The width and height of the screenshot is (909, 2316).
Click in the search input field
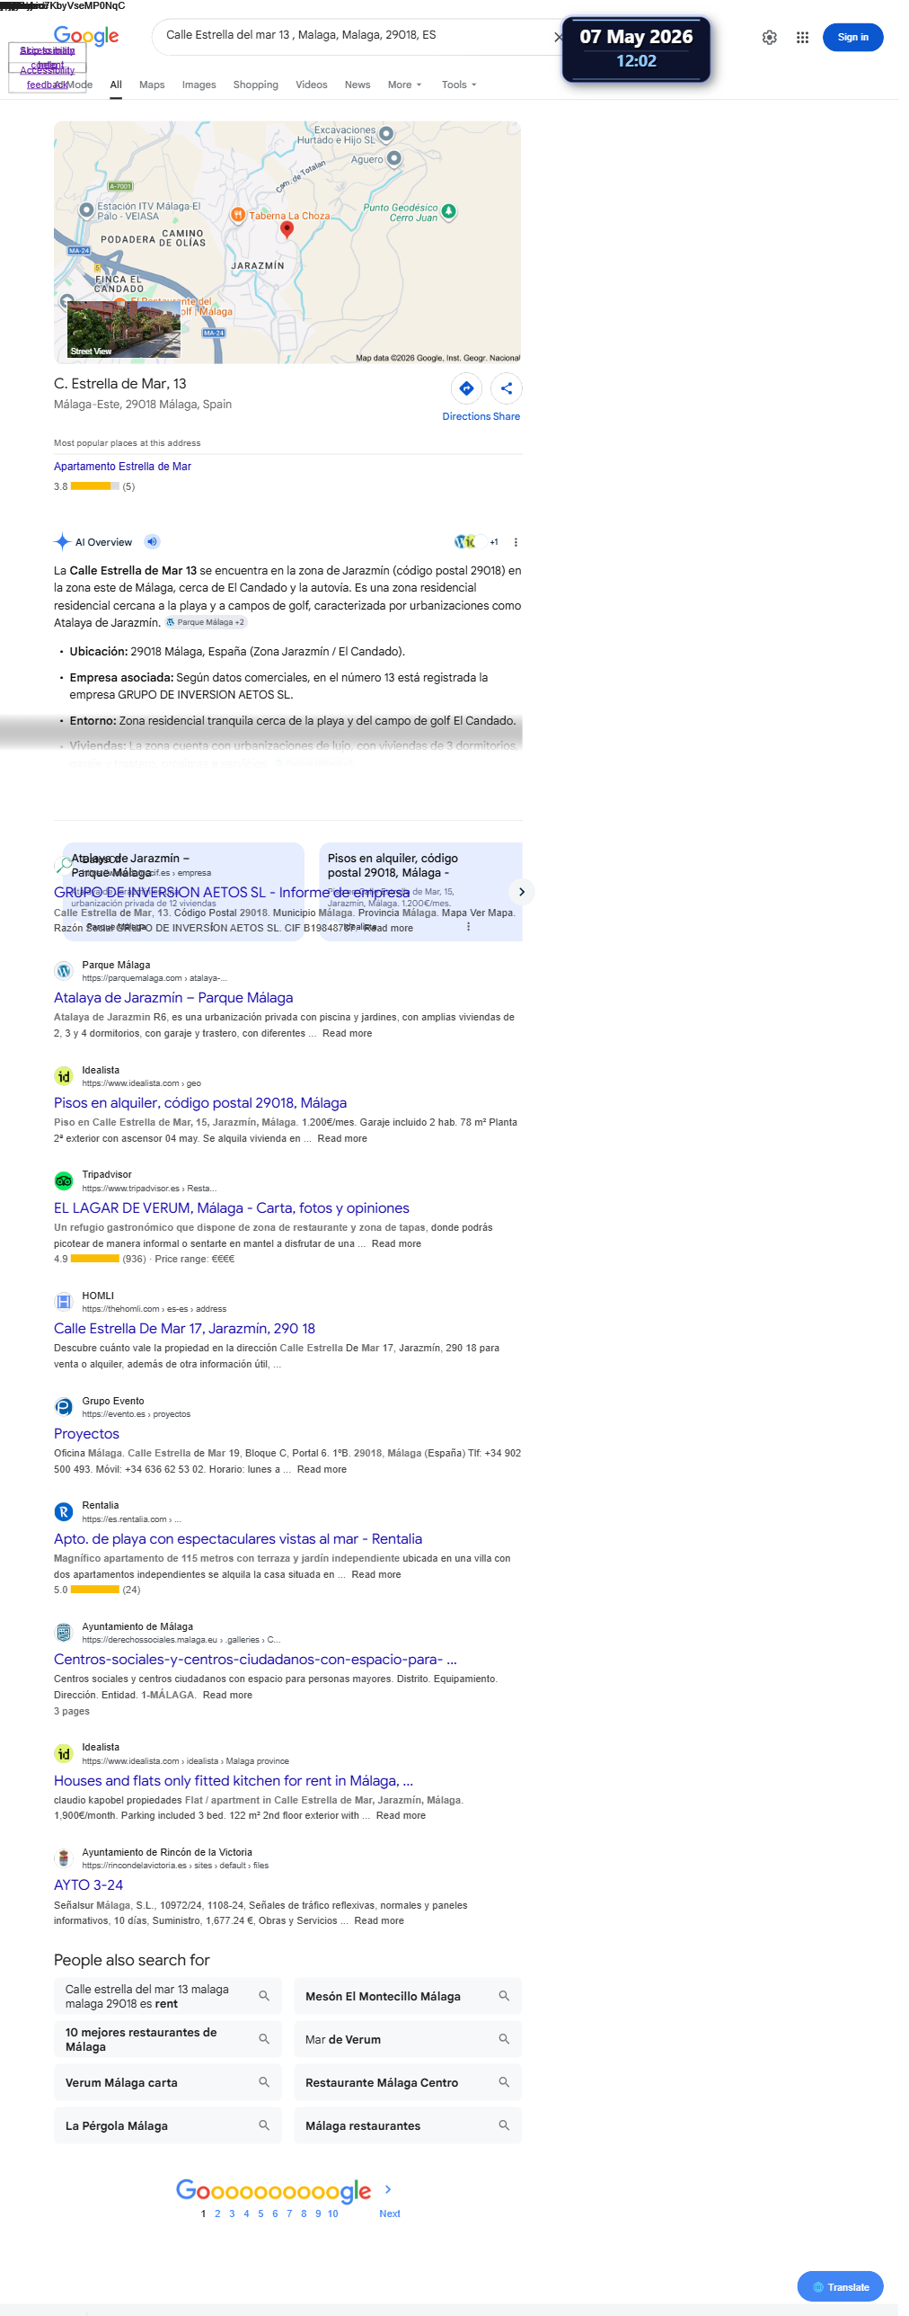tap(355, 35)
